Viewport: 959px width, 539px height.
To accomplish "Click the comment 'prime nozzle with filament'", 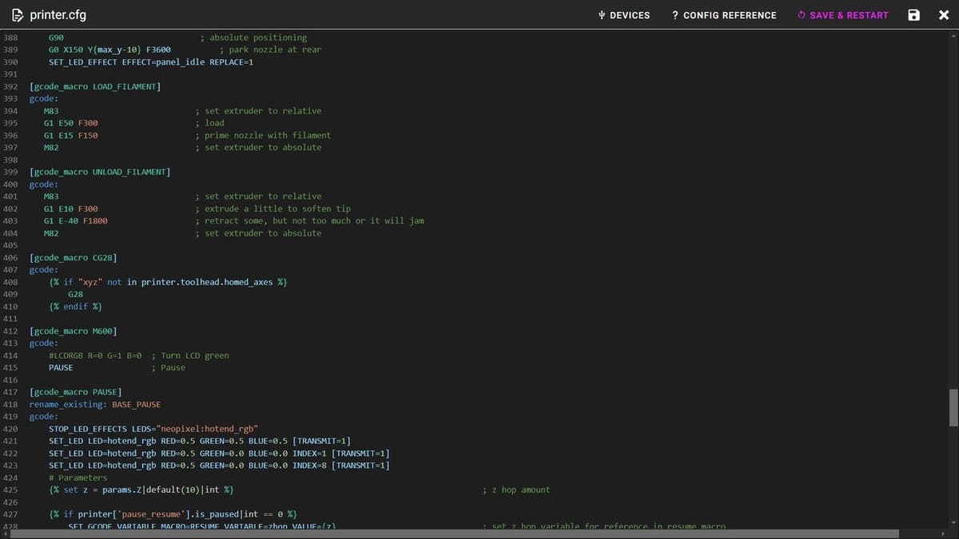I will point(263,135).
